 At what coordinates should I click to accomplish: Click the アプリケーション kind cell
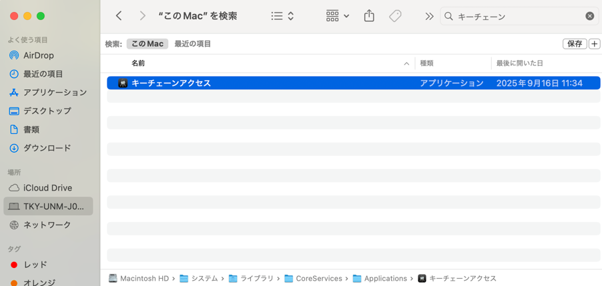pos(451,83)
